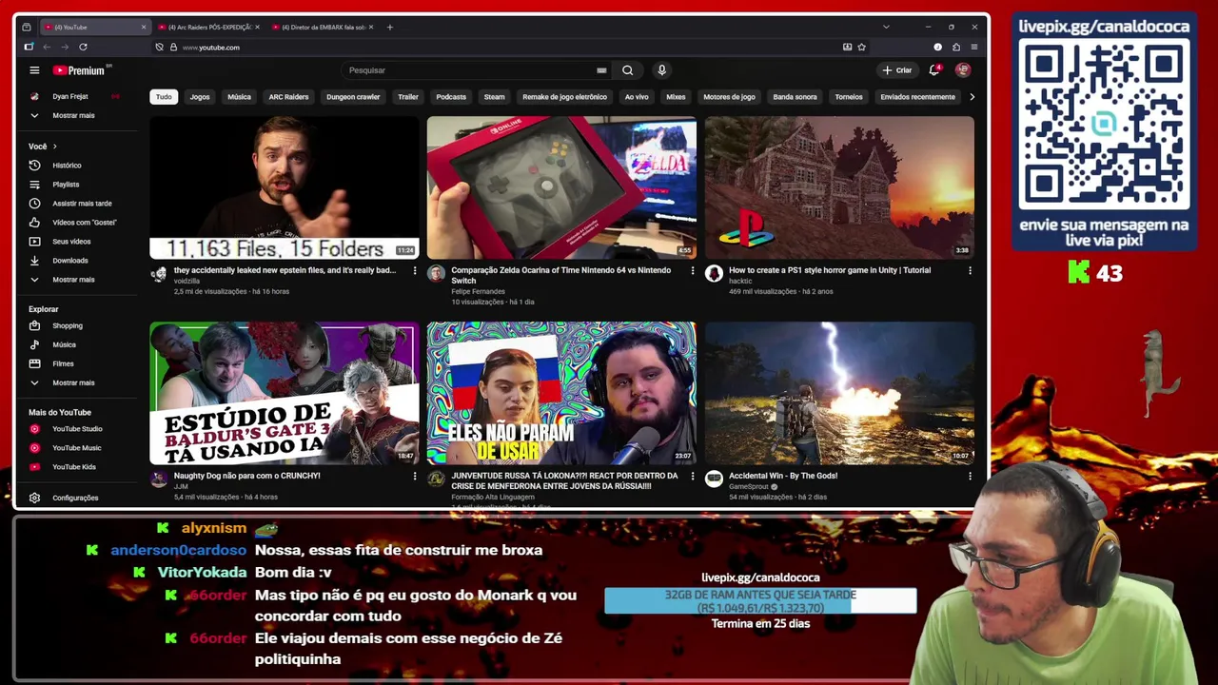
Task: Open new browser tab with plus
Action: click(x=389, y=27)
